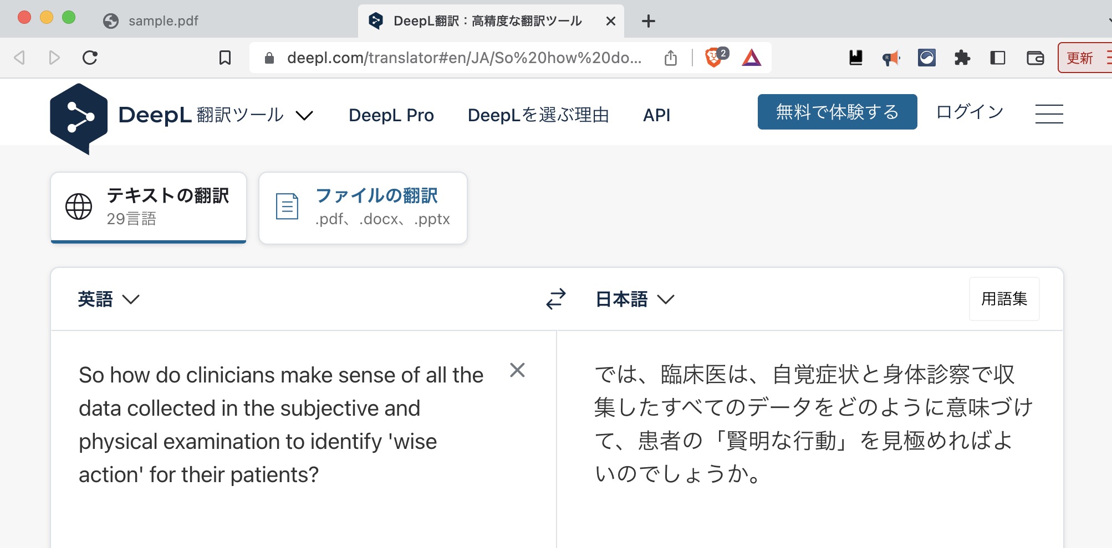The height and width of the screenshot is (548, 1112).
Task: Open the hamburger menu on DeepL
Action: tap(1049, 114)
